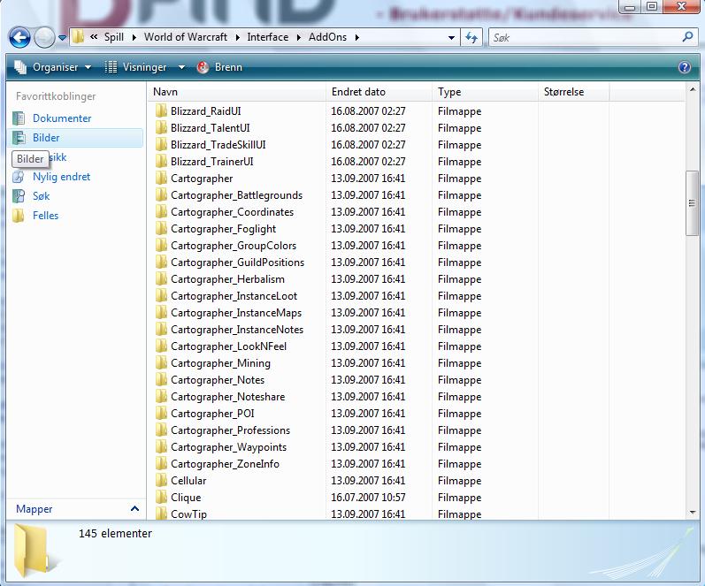
Task: Click the Cartographer_Herbalism folder icon
Action: [x=161, y=279]
